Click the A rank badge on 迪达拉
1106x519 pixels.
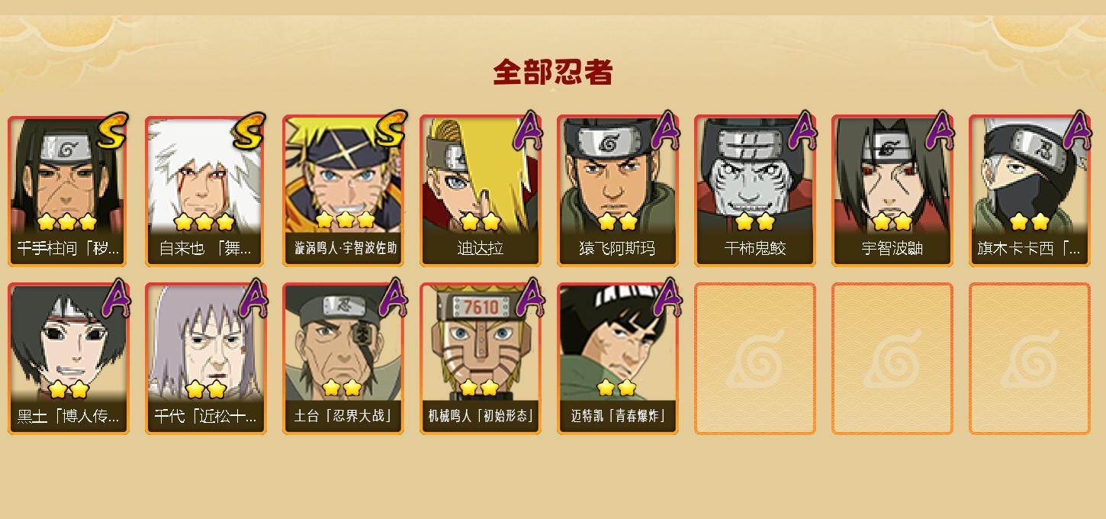pyautogui.click(x=529, y=131)
